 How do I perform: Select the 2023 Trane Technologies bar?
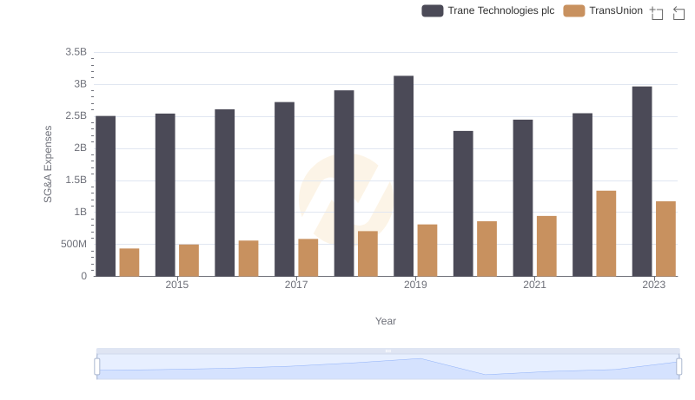coord(642,181)
